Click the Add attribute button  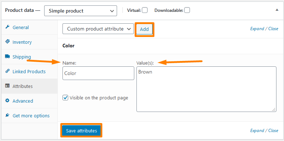click(144, 29)
